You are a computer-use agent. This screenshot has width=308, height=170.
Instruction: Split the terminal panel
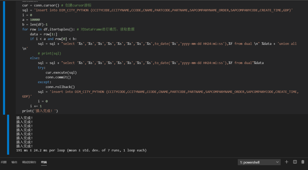coord(295,162)
